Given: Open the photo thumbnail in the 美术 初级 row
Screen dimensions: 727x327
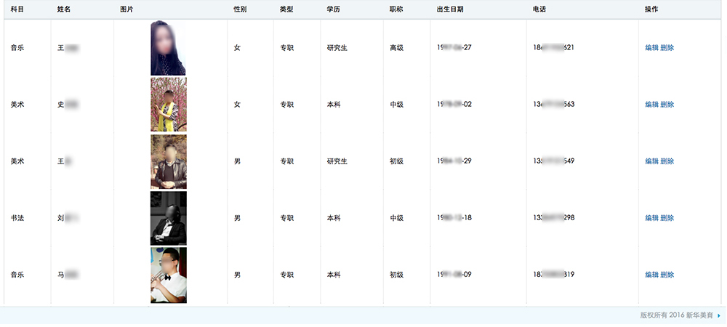Looking at the screenshot, I should pos(168,161).
